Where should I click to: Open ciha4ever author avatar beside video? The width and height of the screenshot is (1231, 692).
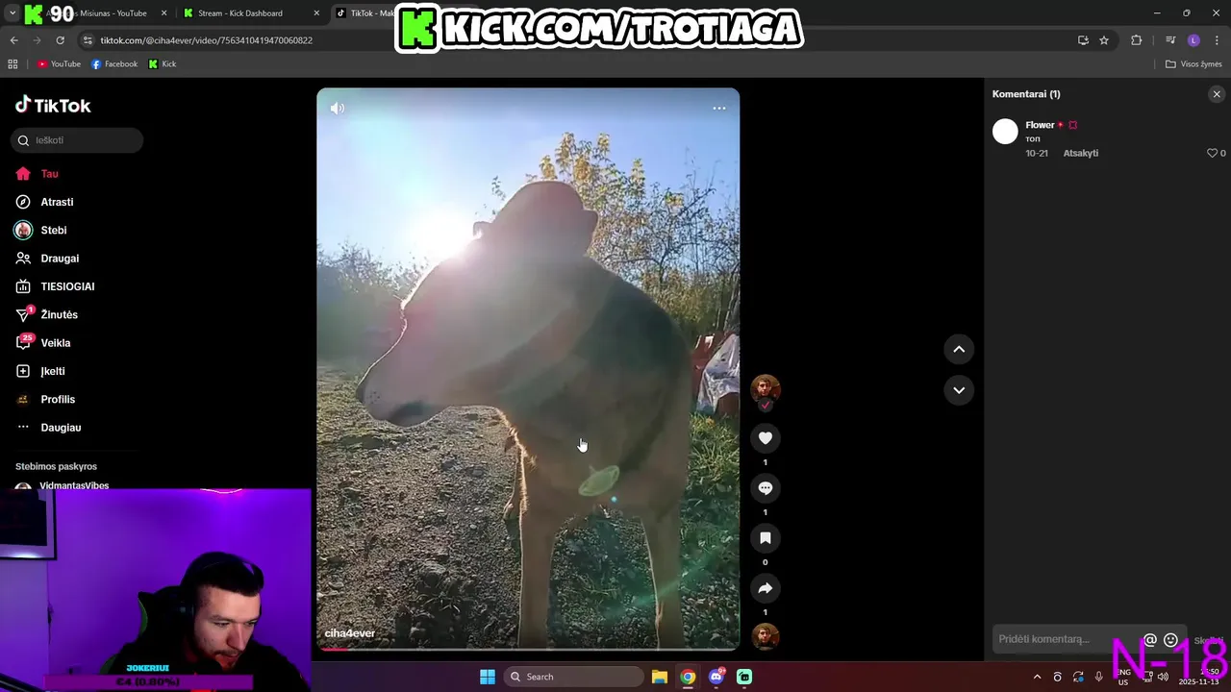[766, 389]
